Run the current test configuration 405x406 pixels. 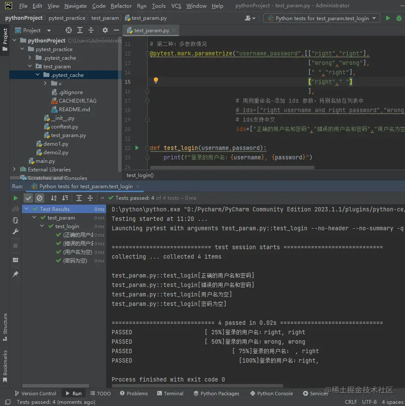pyautogui.click(x=388, y=18)
